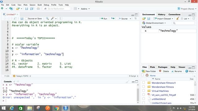Open the More dropdown in Files pane
The image size is (198, 111).
(191, 71)
